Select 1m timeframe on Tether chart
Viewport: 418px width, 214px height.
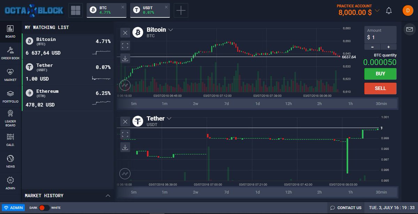coord(164,192)
